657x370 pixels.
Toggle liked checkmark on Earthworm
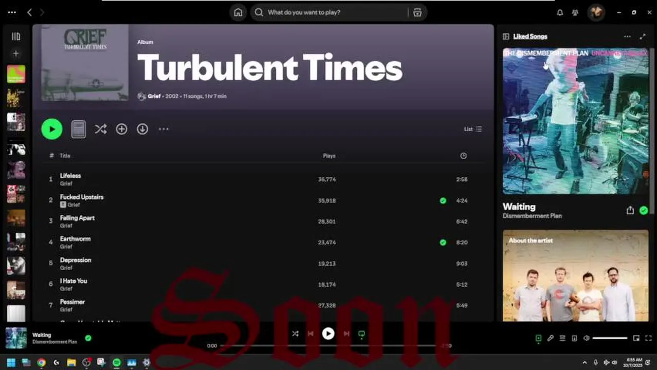coord(443,243)
